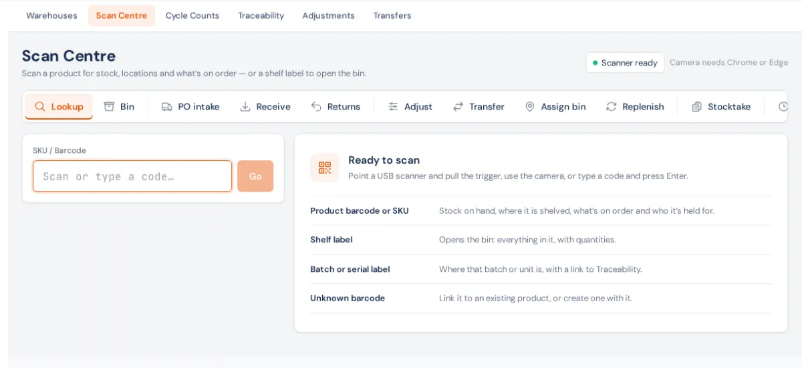The image size is (802, 368).
Task: Select the Transfer mode label
Action: pos(487,107)
